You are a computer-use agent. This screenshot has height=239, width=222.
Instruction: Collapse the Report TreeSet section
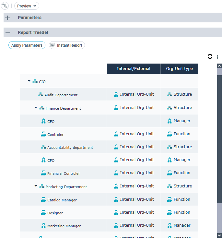[8, 33]
